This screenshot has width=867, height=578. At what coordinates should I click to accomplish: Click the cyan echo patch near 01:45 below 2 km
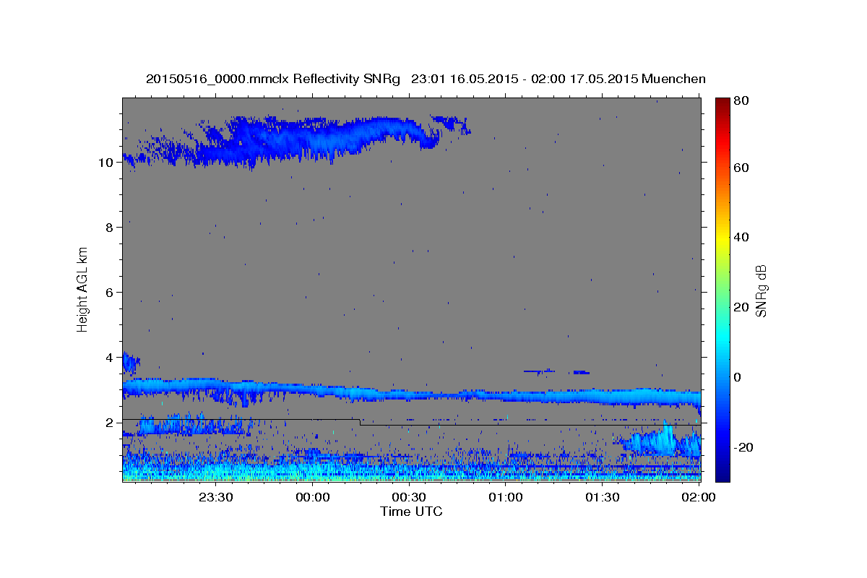coord(657,441)
